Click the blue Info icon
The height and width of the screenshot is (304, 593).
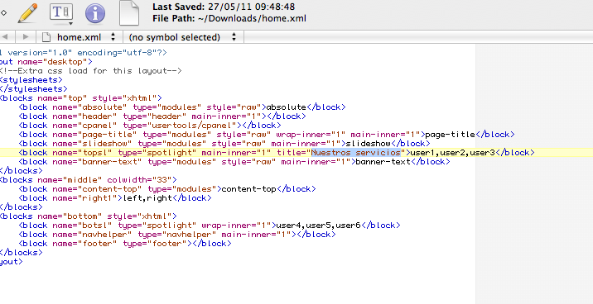95,14
